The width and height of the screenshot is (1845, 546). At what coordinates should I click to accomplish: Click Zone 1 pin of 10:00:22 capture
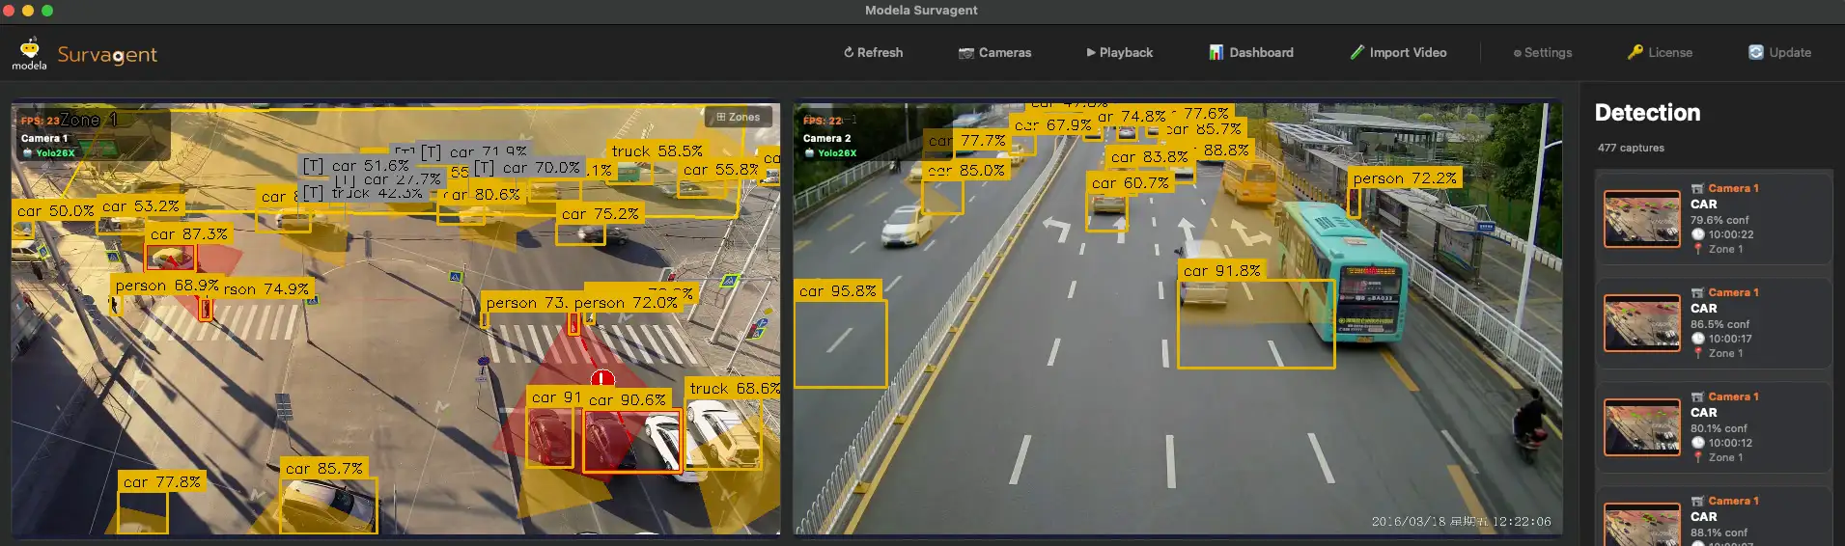1698,249
